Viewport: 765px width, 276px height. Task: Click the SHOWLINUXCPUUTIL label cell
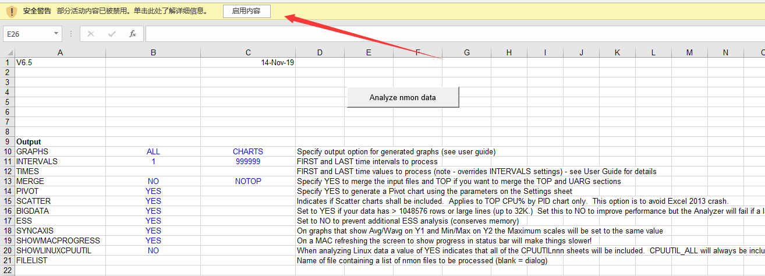(60, 250)
